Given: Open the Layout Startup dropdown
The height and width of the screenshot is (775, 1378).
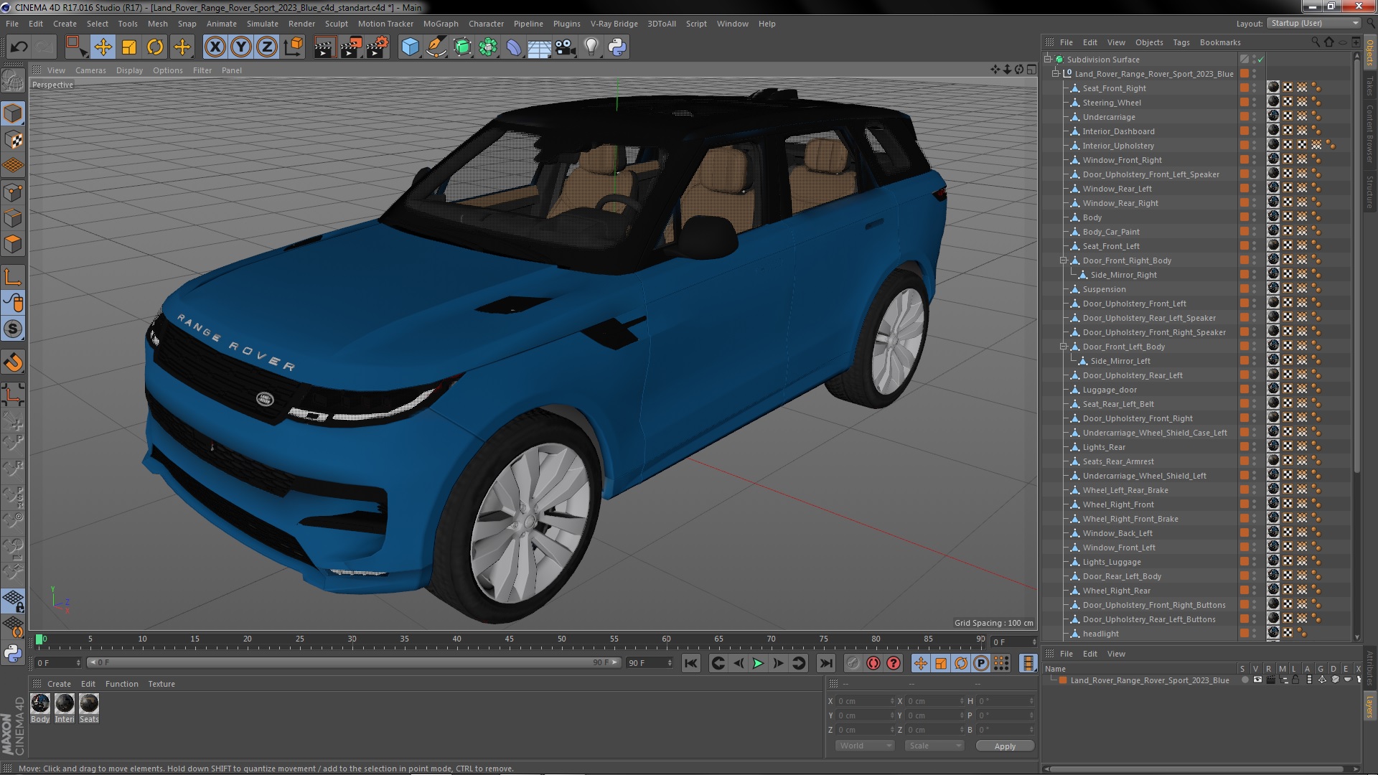Looking at the screenshot, I should click(1313, 24).
